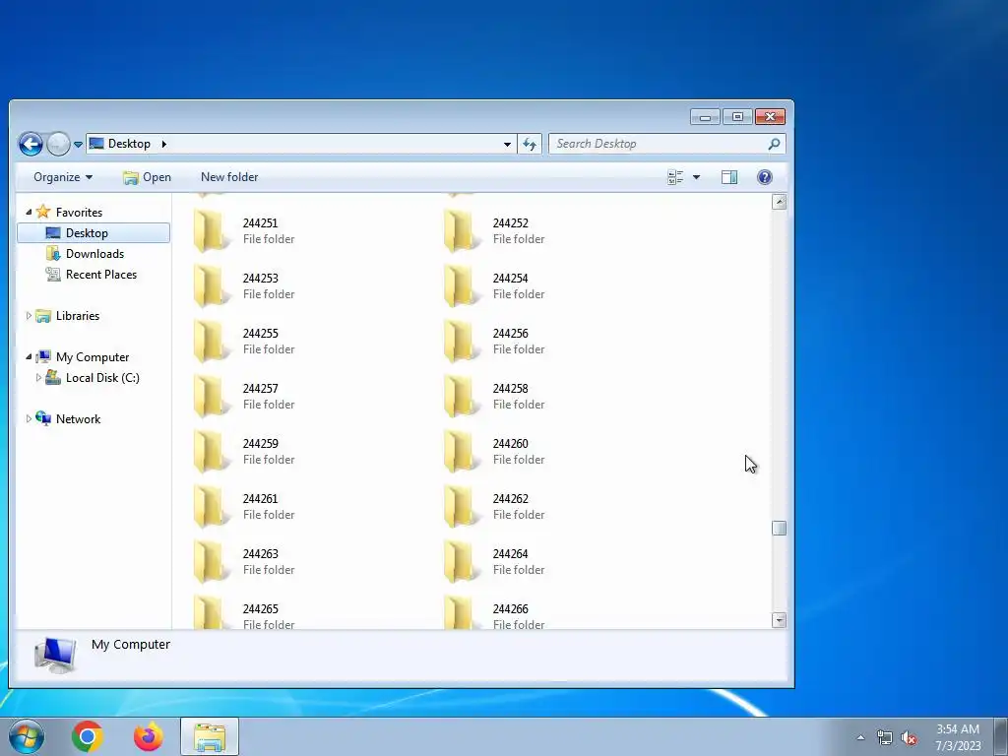Expand the breadcrumb arrow after Desktop
The width and height of the screenshot is (1008, 756).
click(164, 144)
